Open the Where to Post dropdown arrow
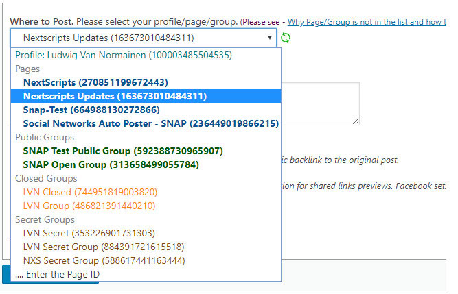 pyautogui.click(x=270, y=38)
